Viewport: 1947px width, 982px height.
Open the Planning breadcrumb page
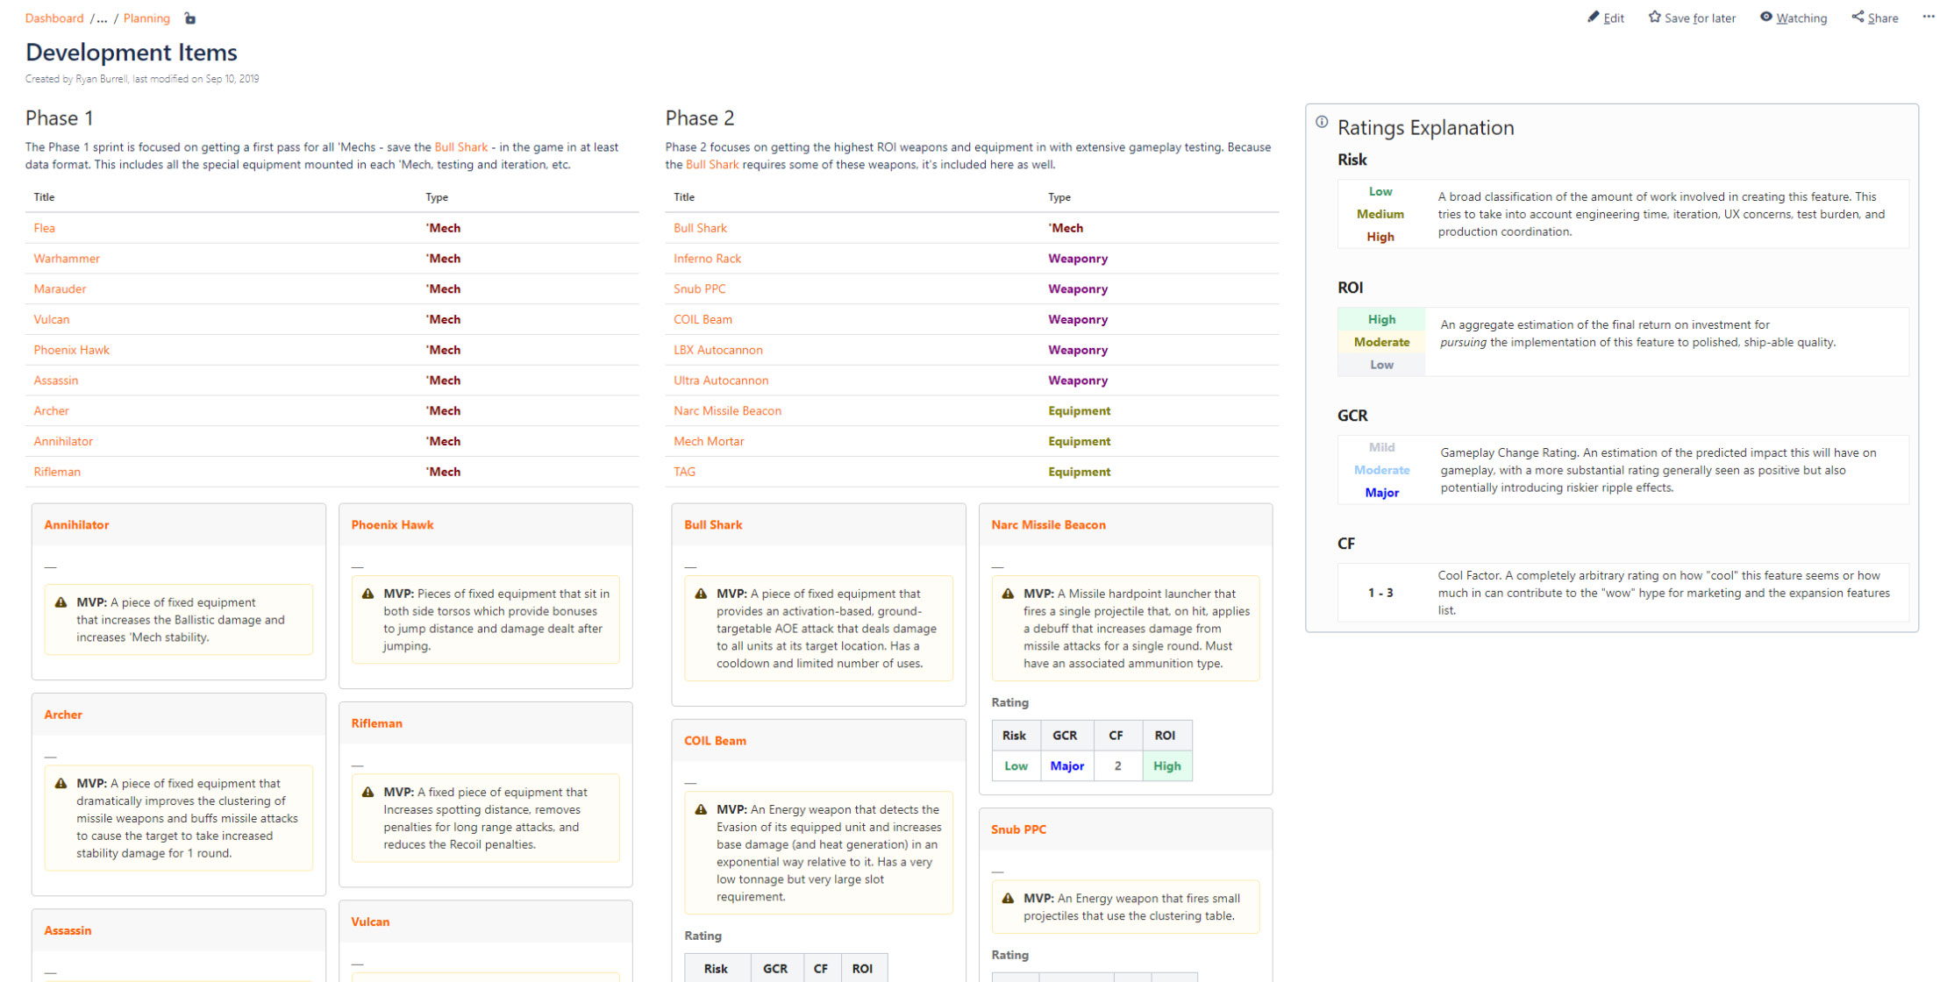[x=146, y=18]
